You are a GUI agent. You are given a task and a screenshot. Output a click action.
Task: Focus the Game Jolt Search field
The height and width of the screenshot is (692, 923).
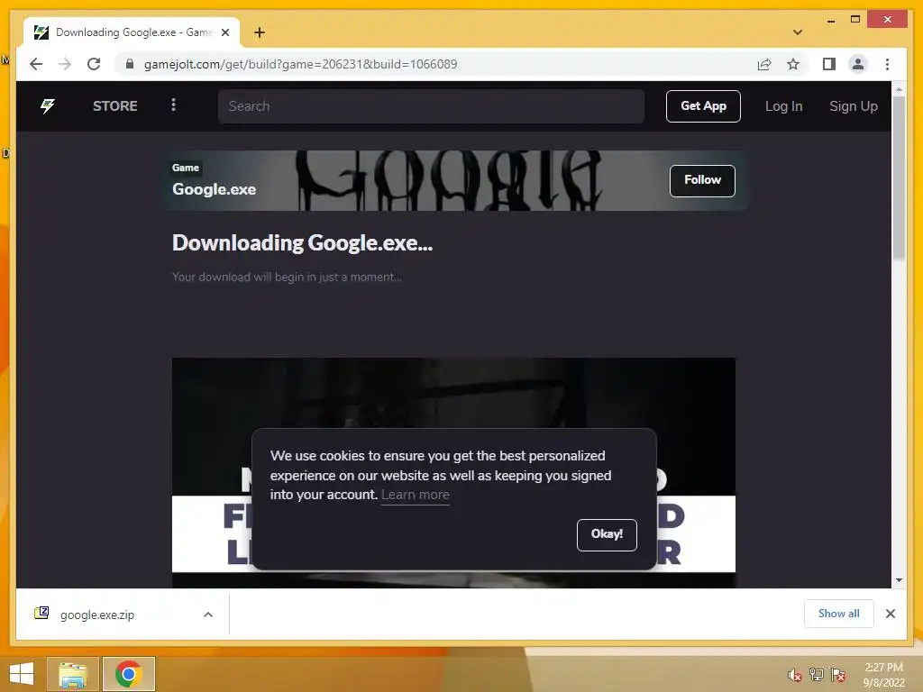click(431, 106)
